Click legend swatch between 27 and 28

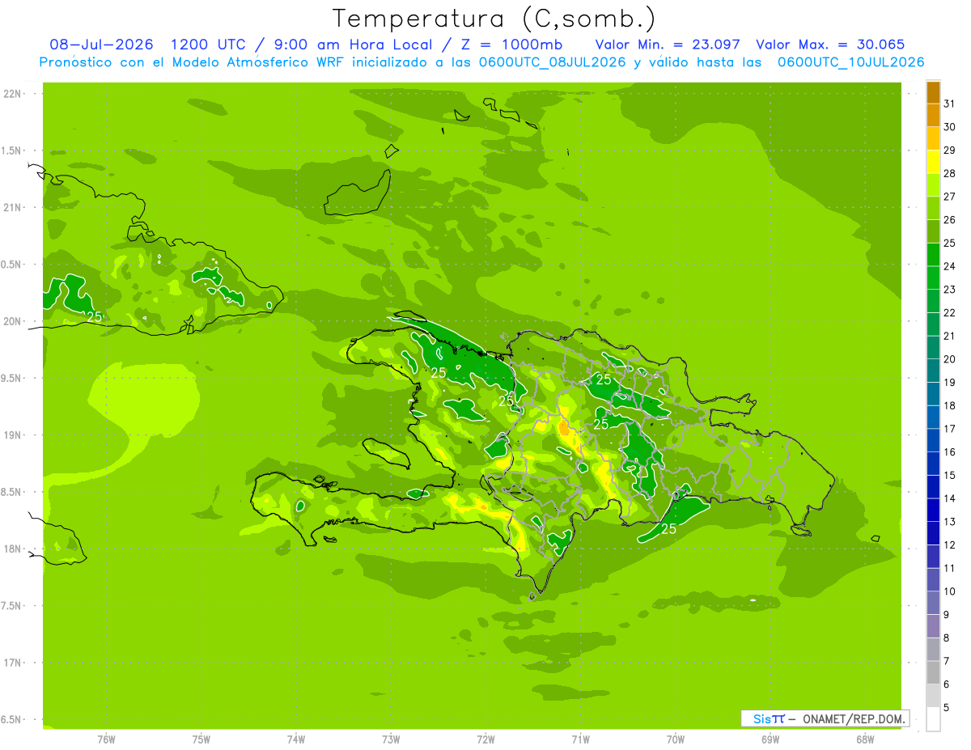pyautogui.click(x=933, y=185)
